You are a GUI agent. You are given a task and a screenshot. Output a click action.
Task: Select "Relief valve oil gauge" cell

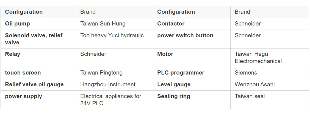pyautogui.click(x=34, y=85)
